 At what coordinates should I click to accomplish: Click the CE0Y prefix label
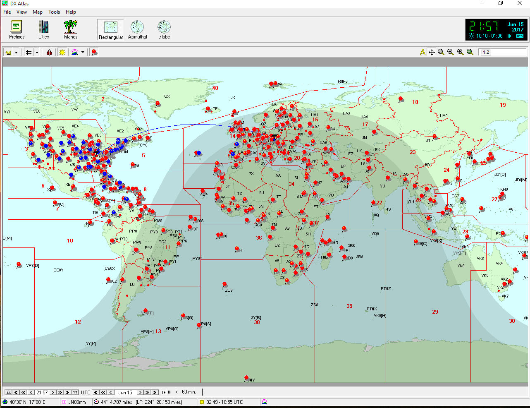(x=58, y=270)
